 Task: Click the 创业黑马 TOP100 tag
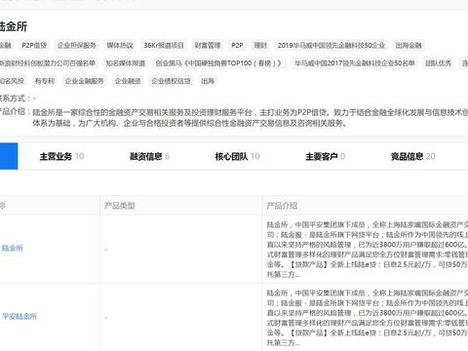tap(219, 63)
